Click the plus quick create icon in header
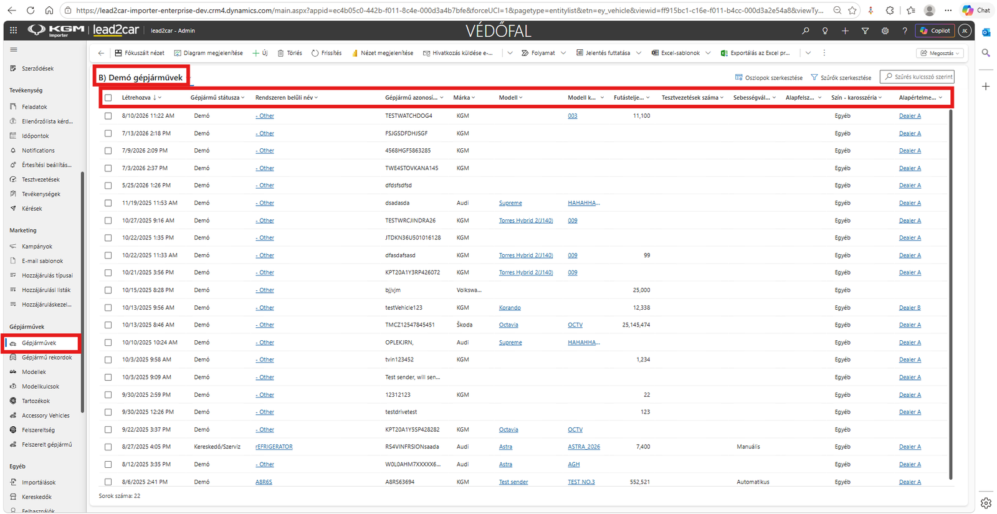Screen dimensions: 997x514 845,31
